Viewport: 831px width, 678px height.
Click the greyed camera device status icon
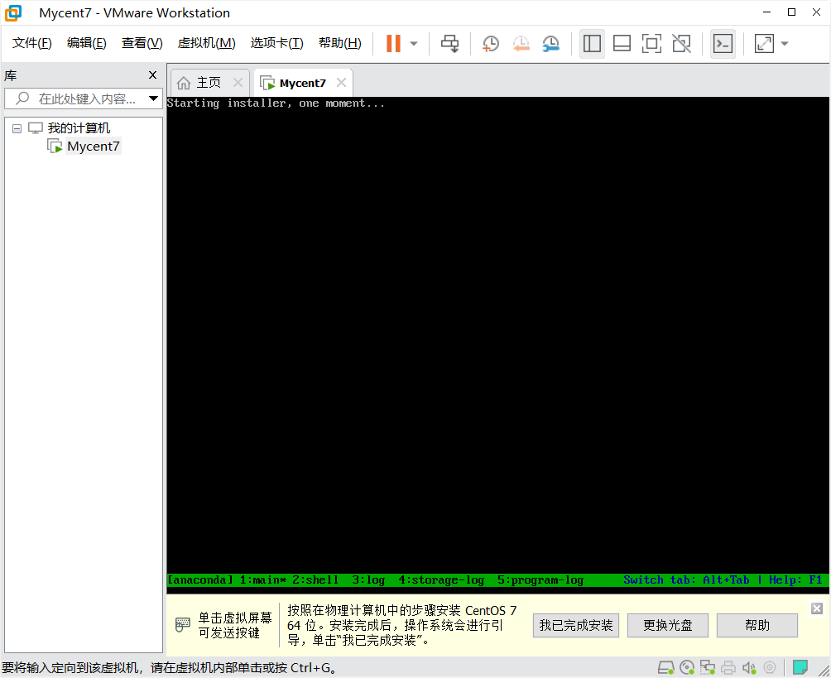coord(770,668)
